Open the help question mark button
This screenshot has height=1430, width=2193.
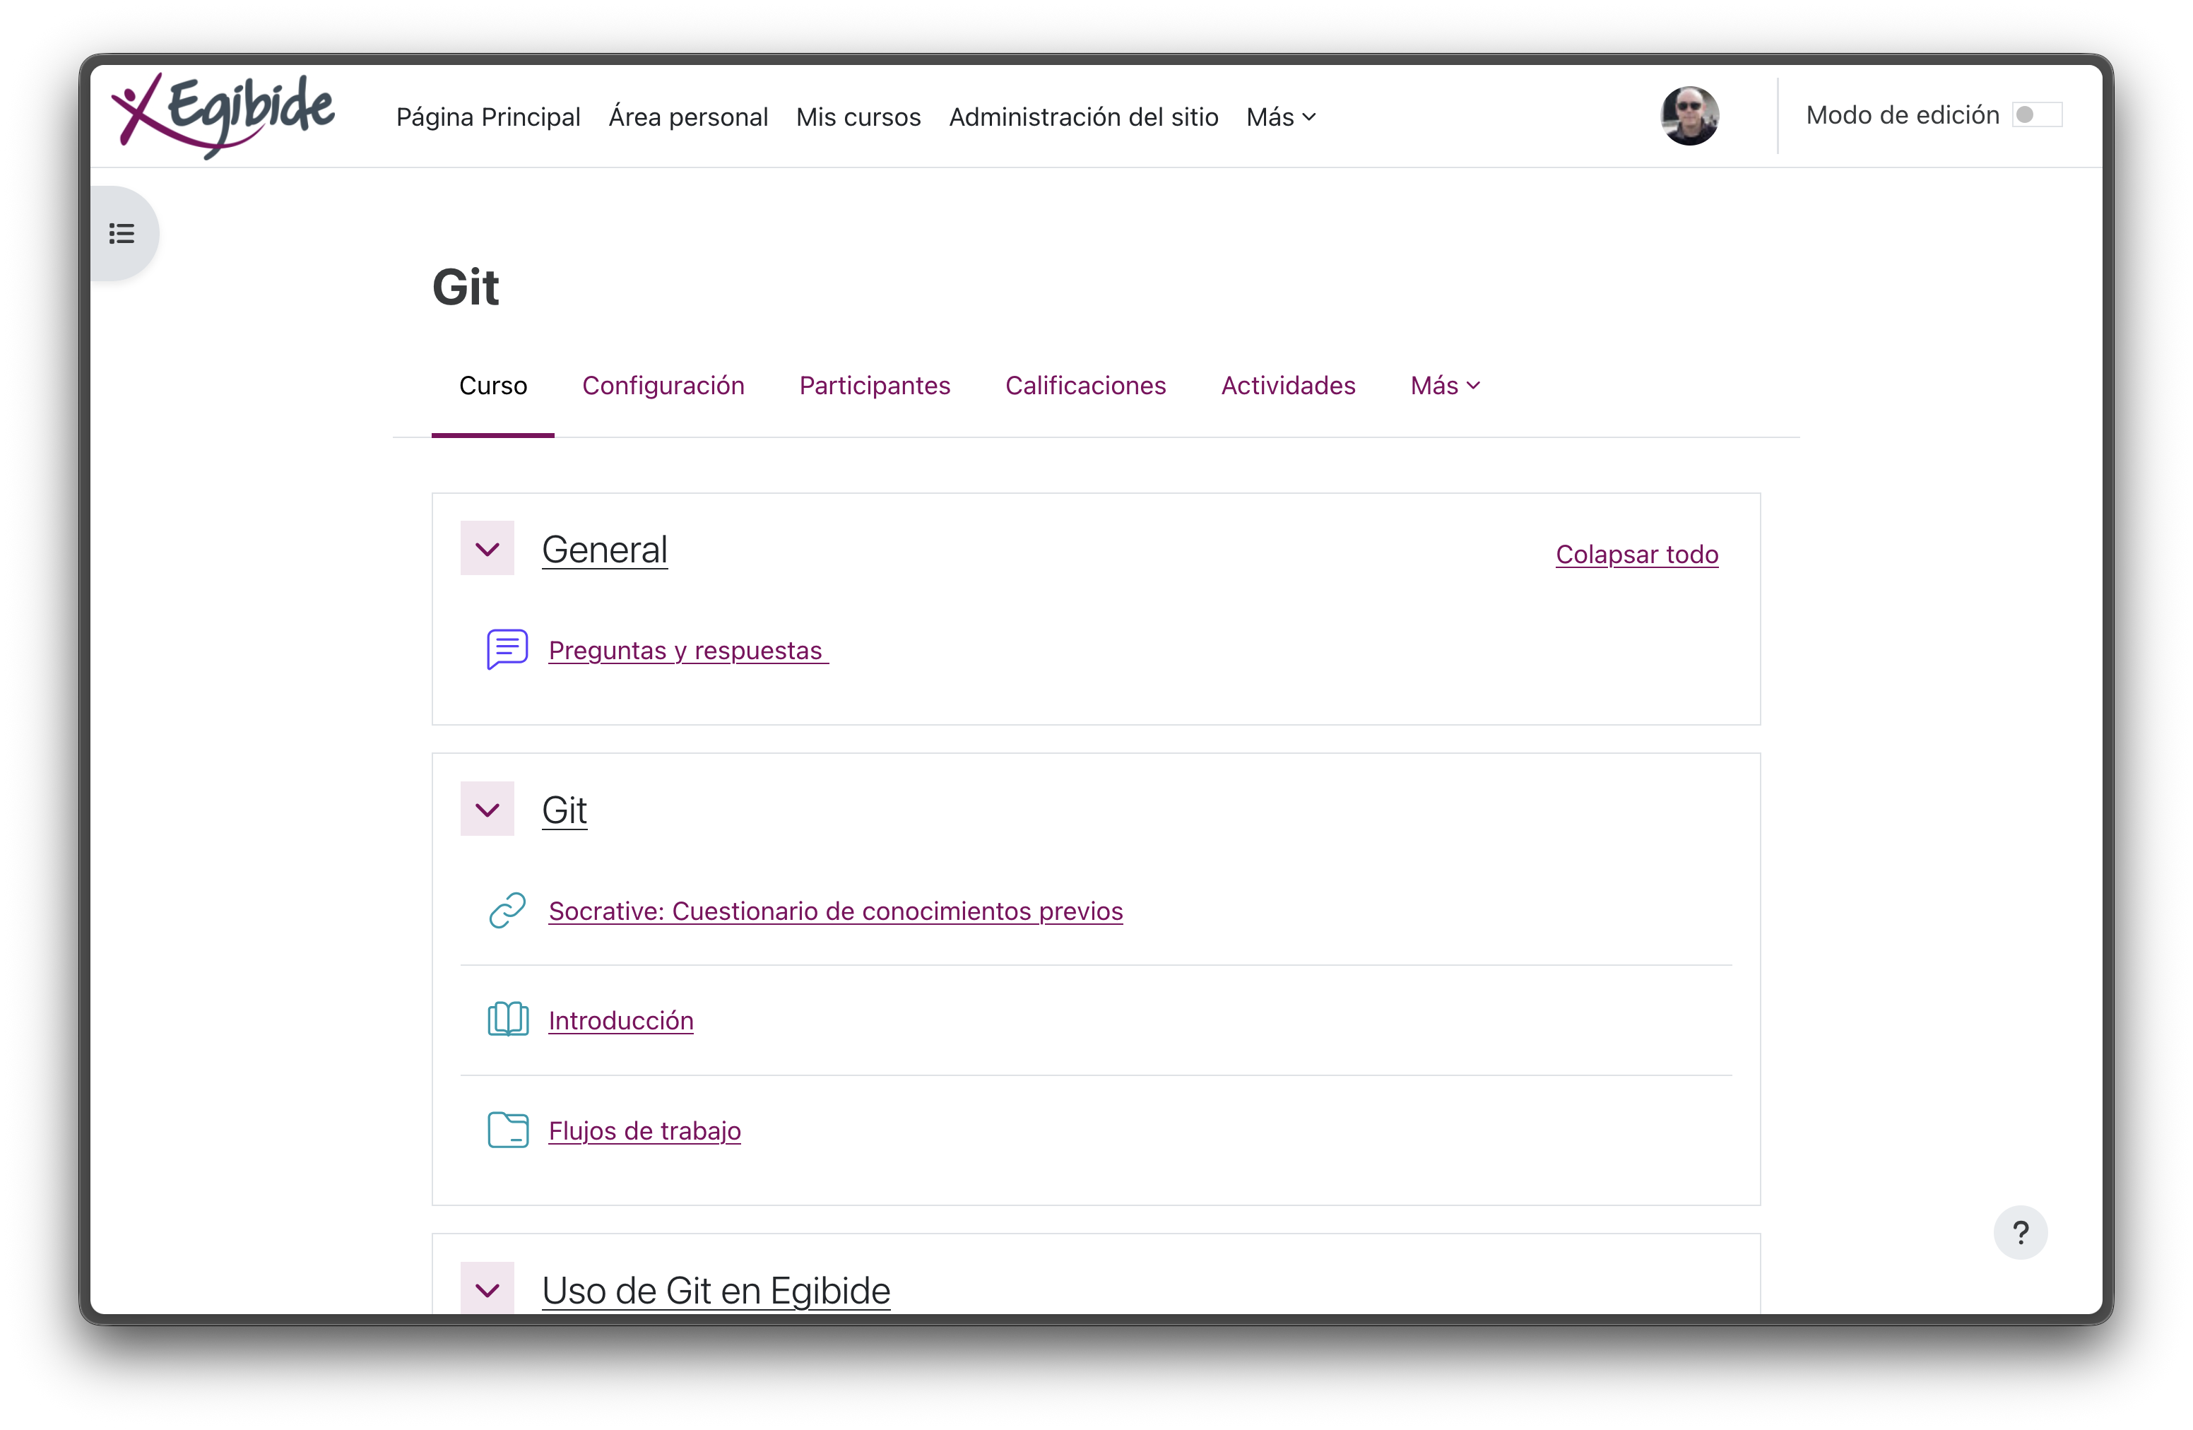coord(2020,1233)
